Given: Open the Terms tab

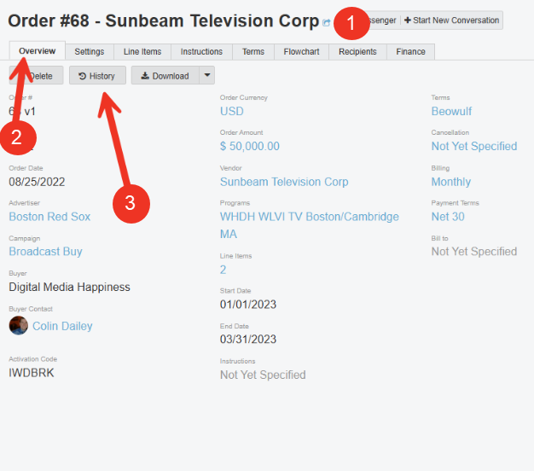Looking at the screenshot, I should tap(253, 52).
